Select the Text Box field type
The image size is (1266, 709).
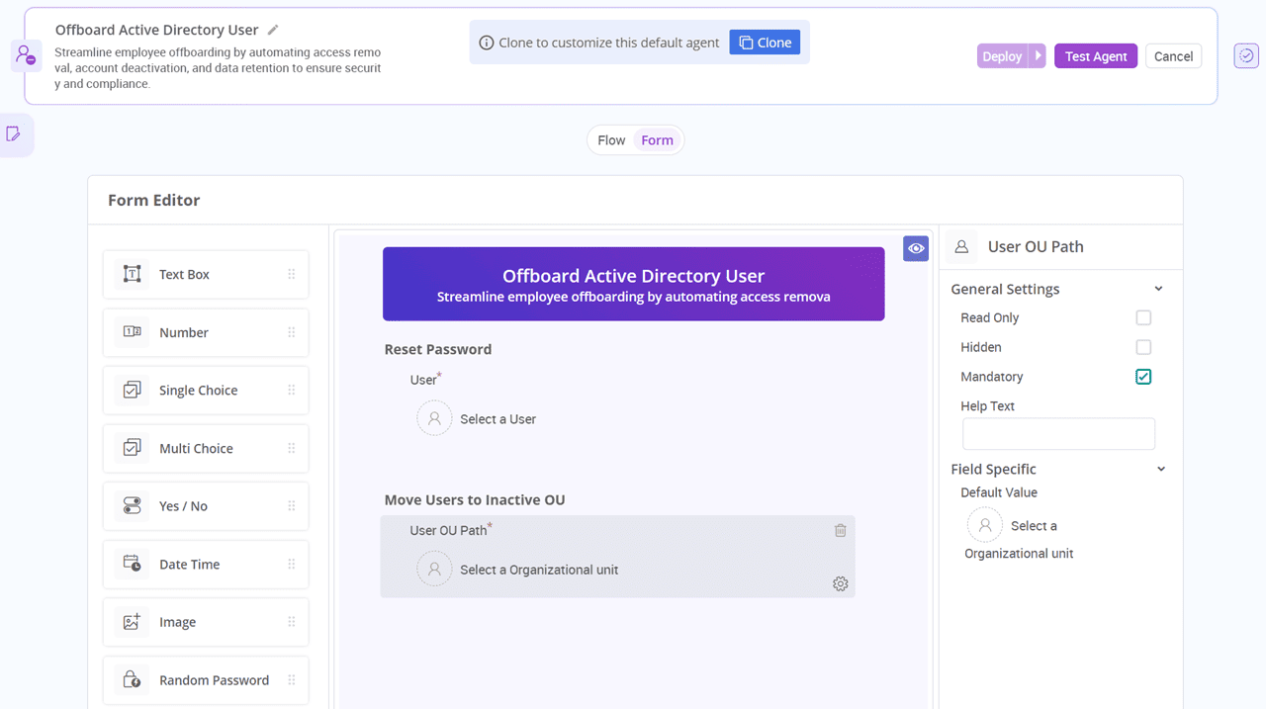coord(205,274)
